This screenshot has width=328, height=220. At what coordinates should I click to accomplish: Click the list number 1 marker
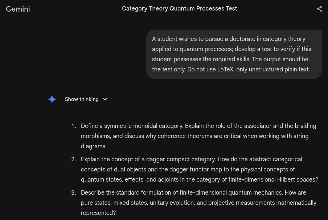(x=73, y=126)
